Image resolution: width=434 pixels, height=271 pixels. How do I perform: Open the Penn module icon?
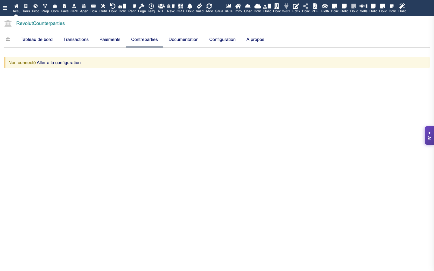132,8
